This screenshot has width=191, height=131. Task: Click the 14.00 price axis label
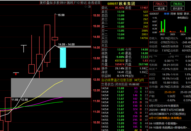point(96,47)
